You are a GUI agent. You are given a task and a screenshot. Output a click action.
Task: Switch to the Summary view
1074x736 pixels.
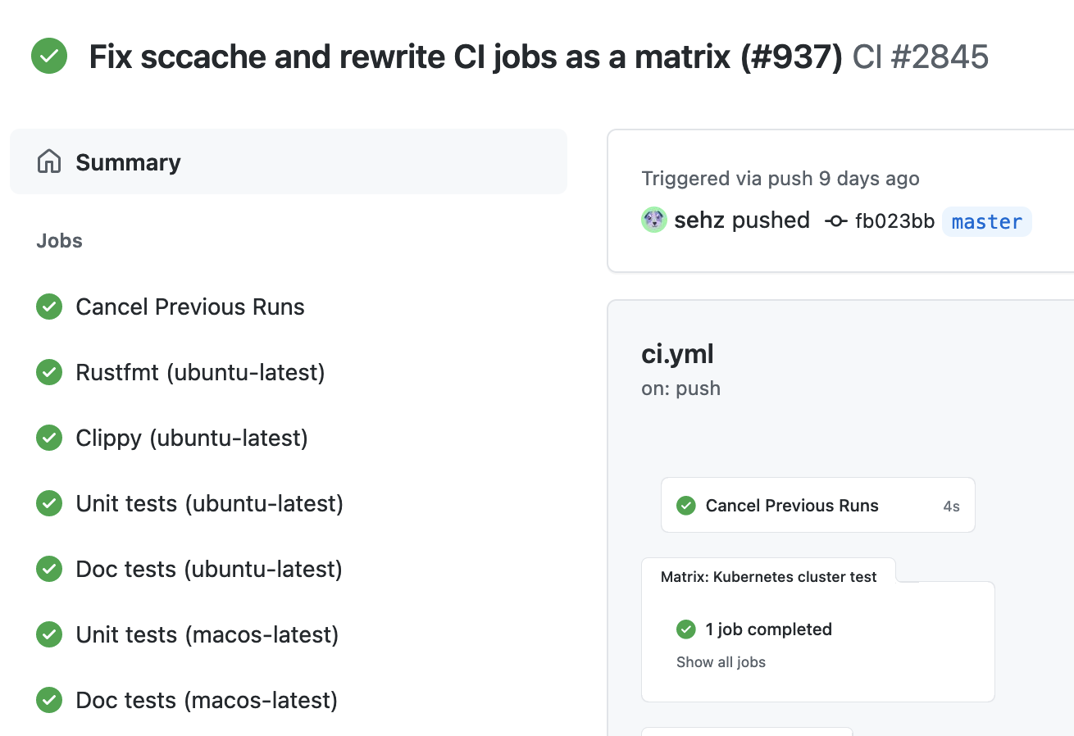[128, 161]
